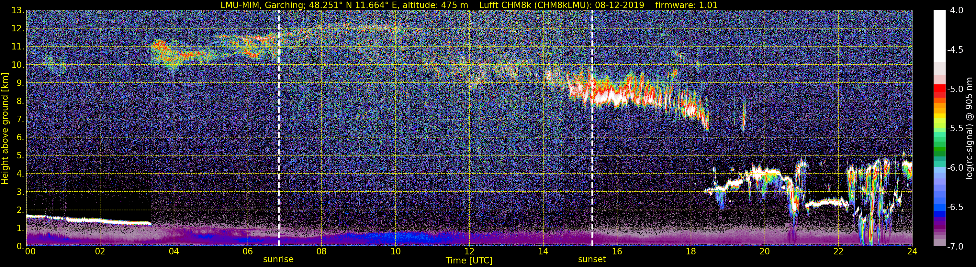Click the "16" time axis tick label
Image resolution: width=976 pixels, height=267 pixels.
pyautogui.click(x=617, y=251)
